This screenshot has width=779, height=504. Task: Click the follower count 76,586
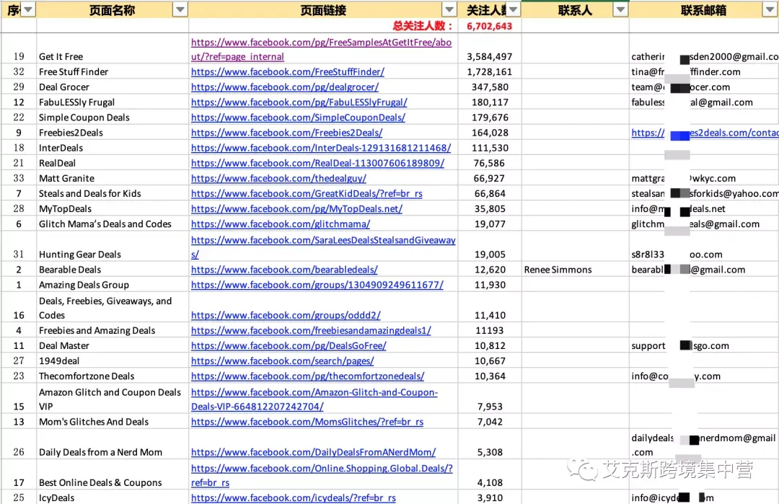pos(490,164)
